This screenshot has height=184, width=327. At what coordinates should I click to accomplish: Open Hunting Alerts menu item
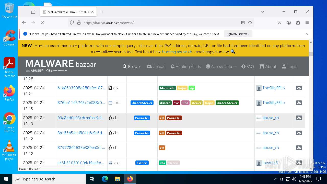click(x=186, y=66)
